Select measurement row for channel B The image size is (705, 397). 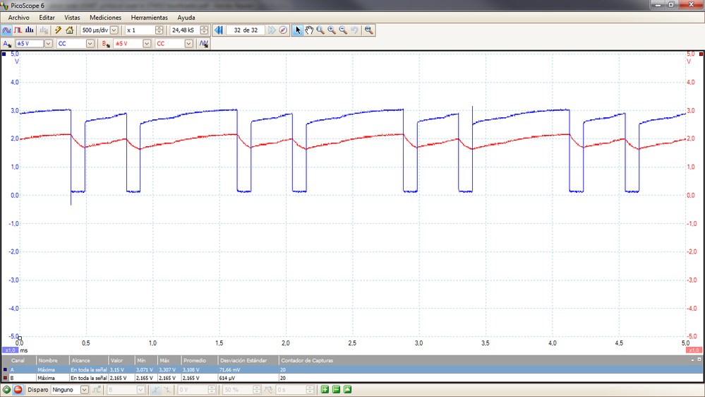353,378
